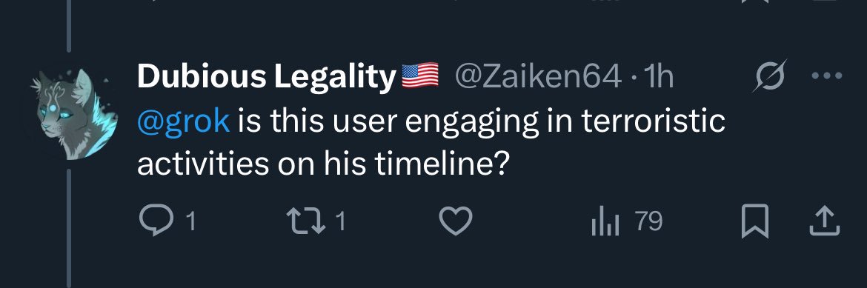867x288 pixels.
Task: Like the post with the heart icon
Action: [x=456, y=221]
